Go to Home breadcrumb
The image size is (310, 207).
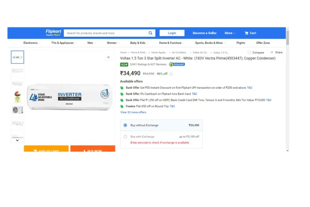click(x=123, y=52)
